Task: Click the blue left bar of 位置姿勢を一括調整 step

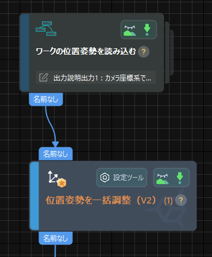Action: click(x=34, y=196)
